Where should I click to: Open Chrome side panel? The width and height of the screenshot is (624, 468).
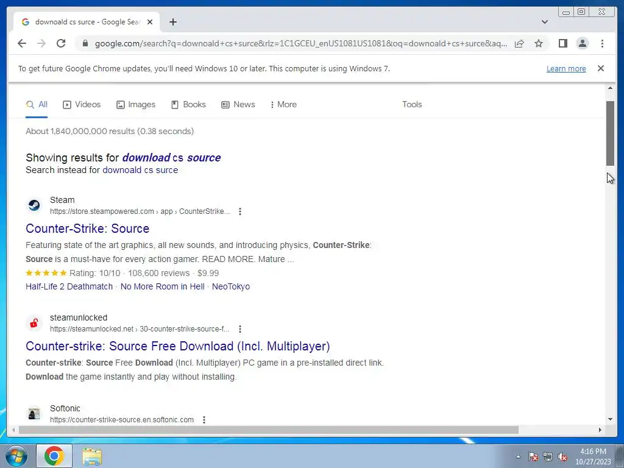click(x=562, y=43)
